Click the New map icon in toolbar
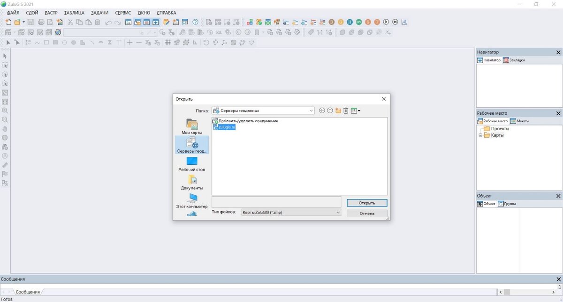563x302 pixels. click(8, 22)
